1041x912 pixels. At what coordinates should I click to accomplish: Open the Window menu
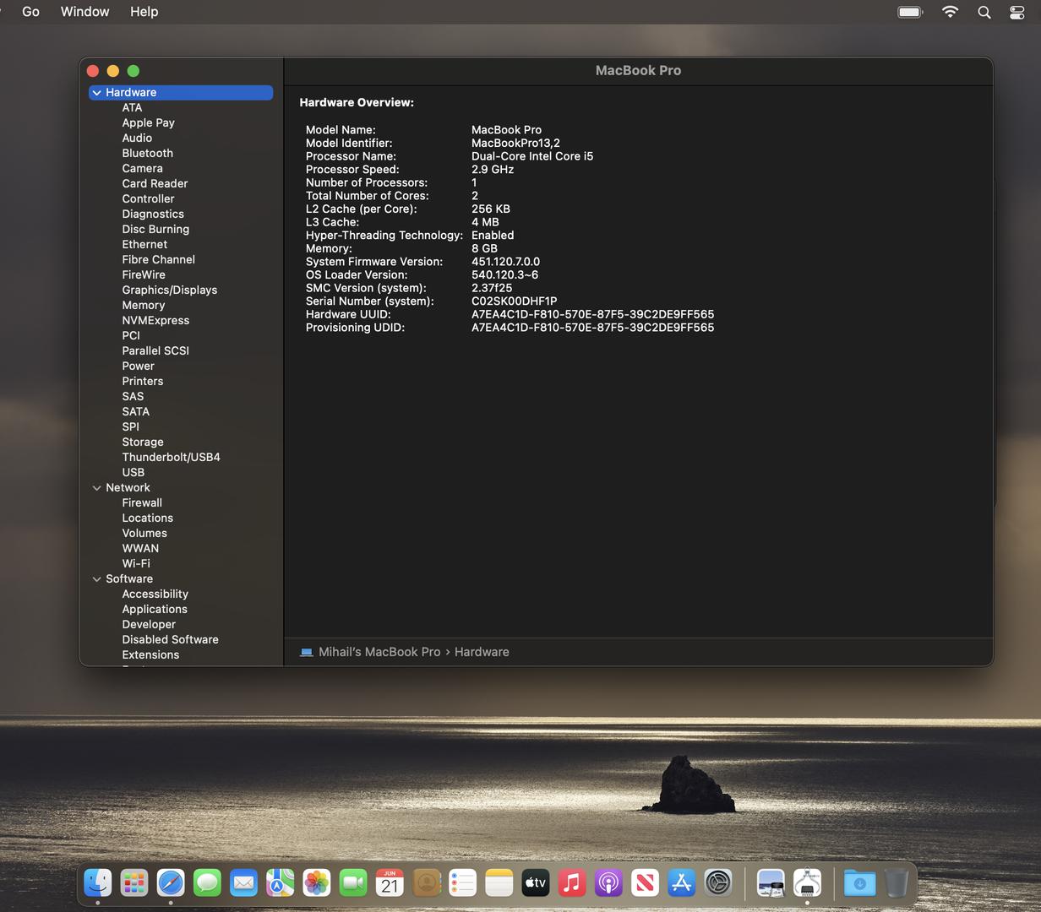pos(84,12)
